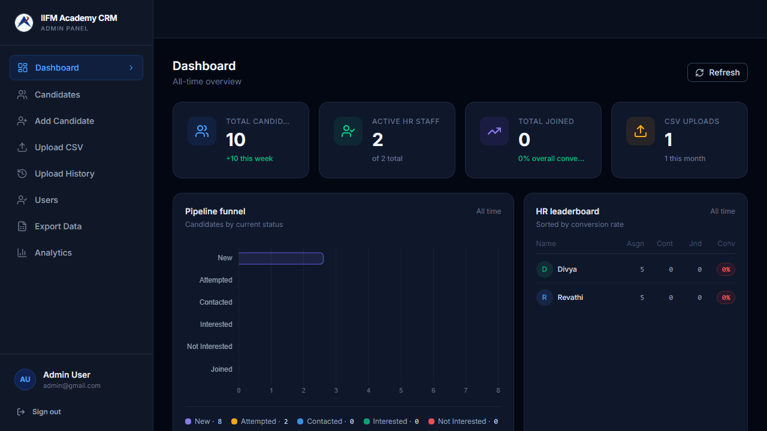The width and height of the screenshot is (767, 431).
Task: Click the Not Interested label on chart axis
Action: [210, 347]
